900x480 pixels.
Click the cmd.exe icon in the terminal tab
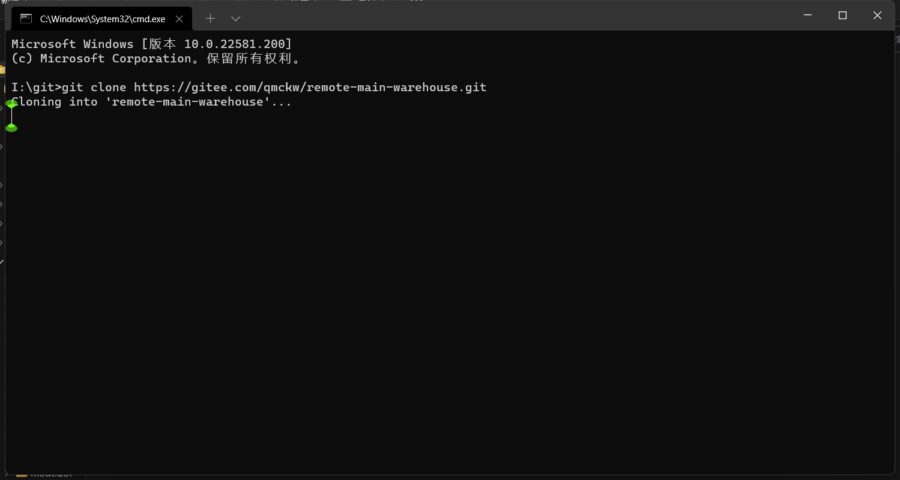coord(26,19)
